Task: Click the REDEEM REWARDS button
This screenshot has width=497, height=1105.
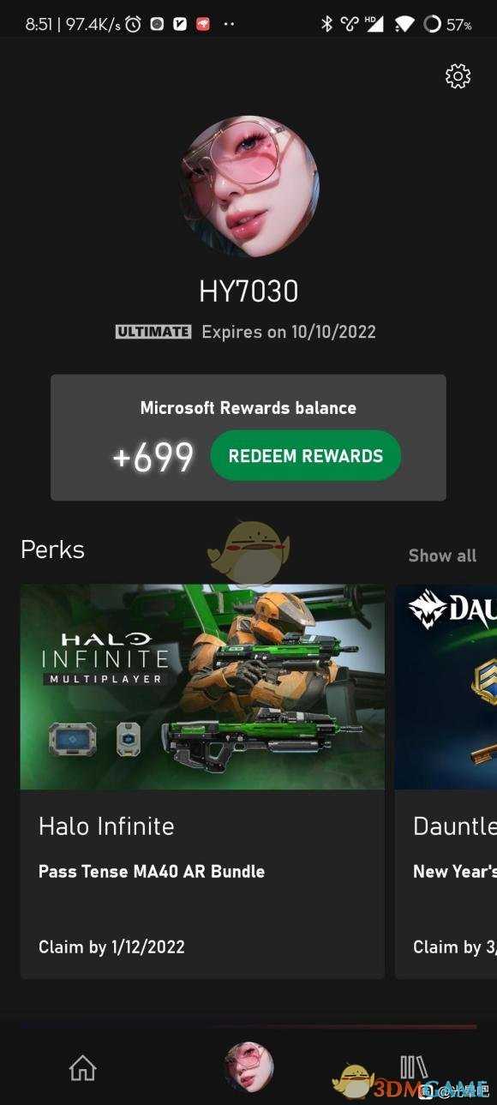Action: [x=305, y=455]
